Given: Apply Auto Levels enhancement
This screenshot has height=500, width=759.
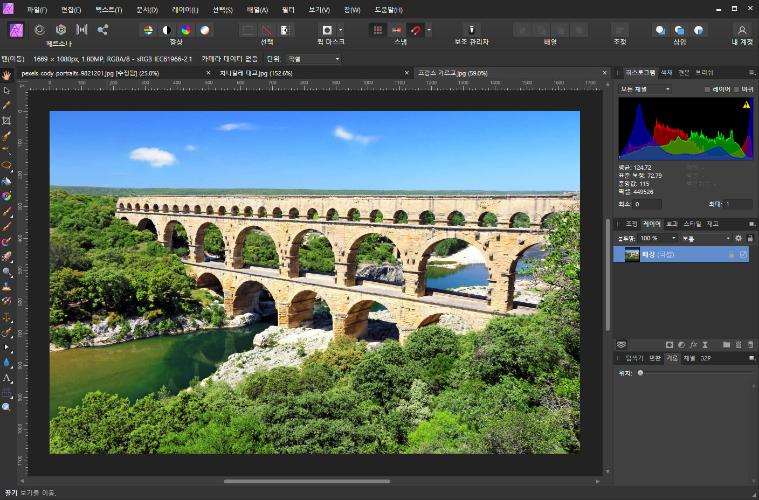Looking at the screenshot, I should coord(148,30).
